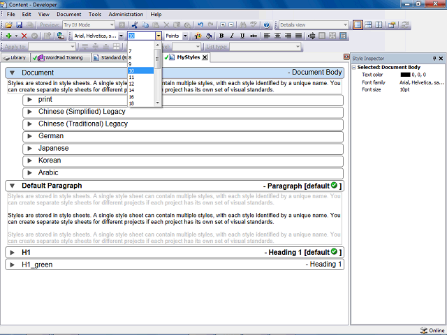Expand the Korean style row
This screenshot has height=335, width=447.
29,161
